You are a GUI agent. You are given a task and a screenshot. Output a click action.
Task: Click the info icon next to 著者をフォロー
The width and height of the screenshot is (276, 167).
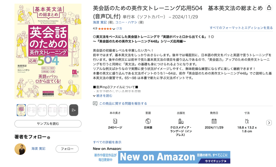click(x=49, y=138)
